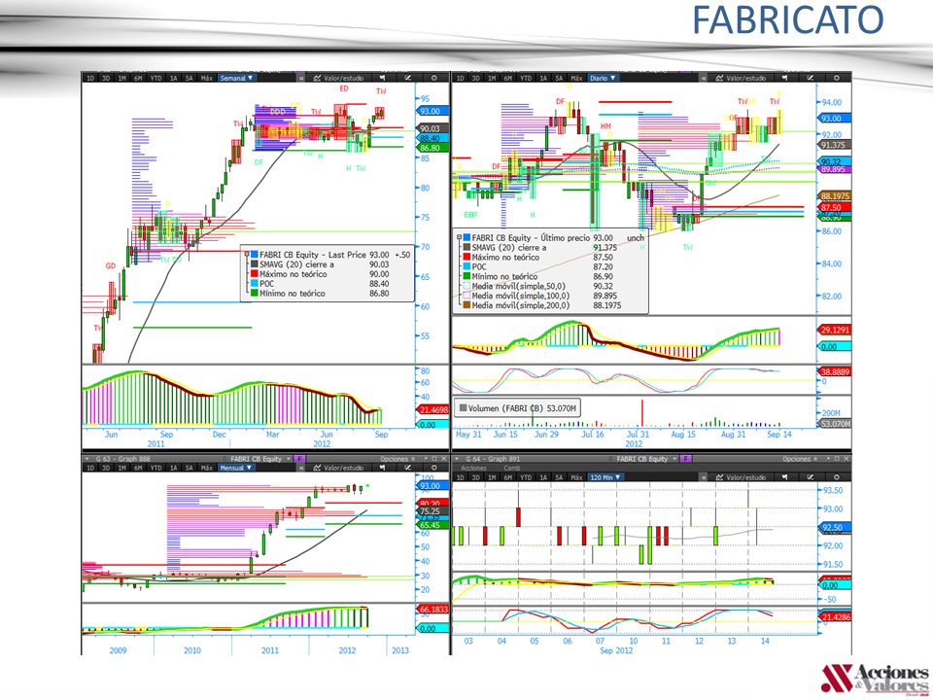Viewport: 933px width, 700px height.
Task: Click 91.375 SMAVG label on daily chart axis
Action: tap(834, 145)
